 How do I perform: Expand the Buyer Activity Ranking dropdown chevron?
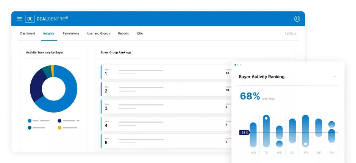coord(335,77)
